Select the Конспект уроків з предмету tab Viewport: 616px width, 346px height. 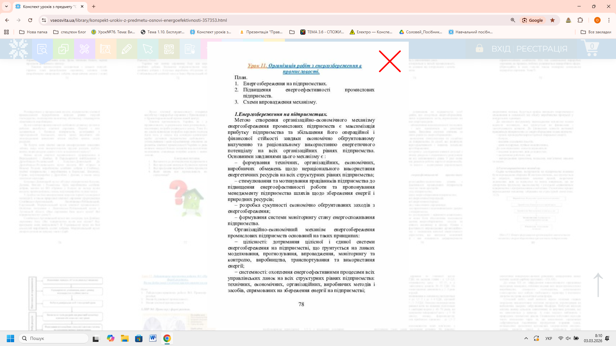click(x=50, y=6)
